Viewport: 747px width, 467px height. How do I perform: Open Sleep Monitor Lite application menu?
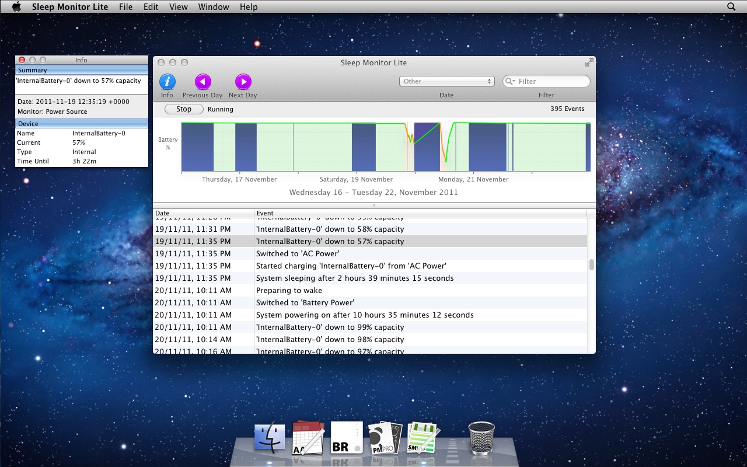pos(70,7)
